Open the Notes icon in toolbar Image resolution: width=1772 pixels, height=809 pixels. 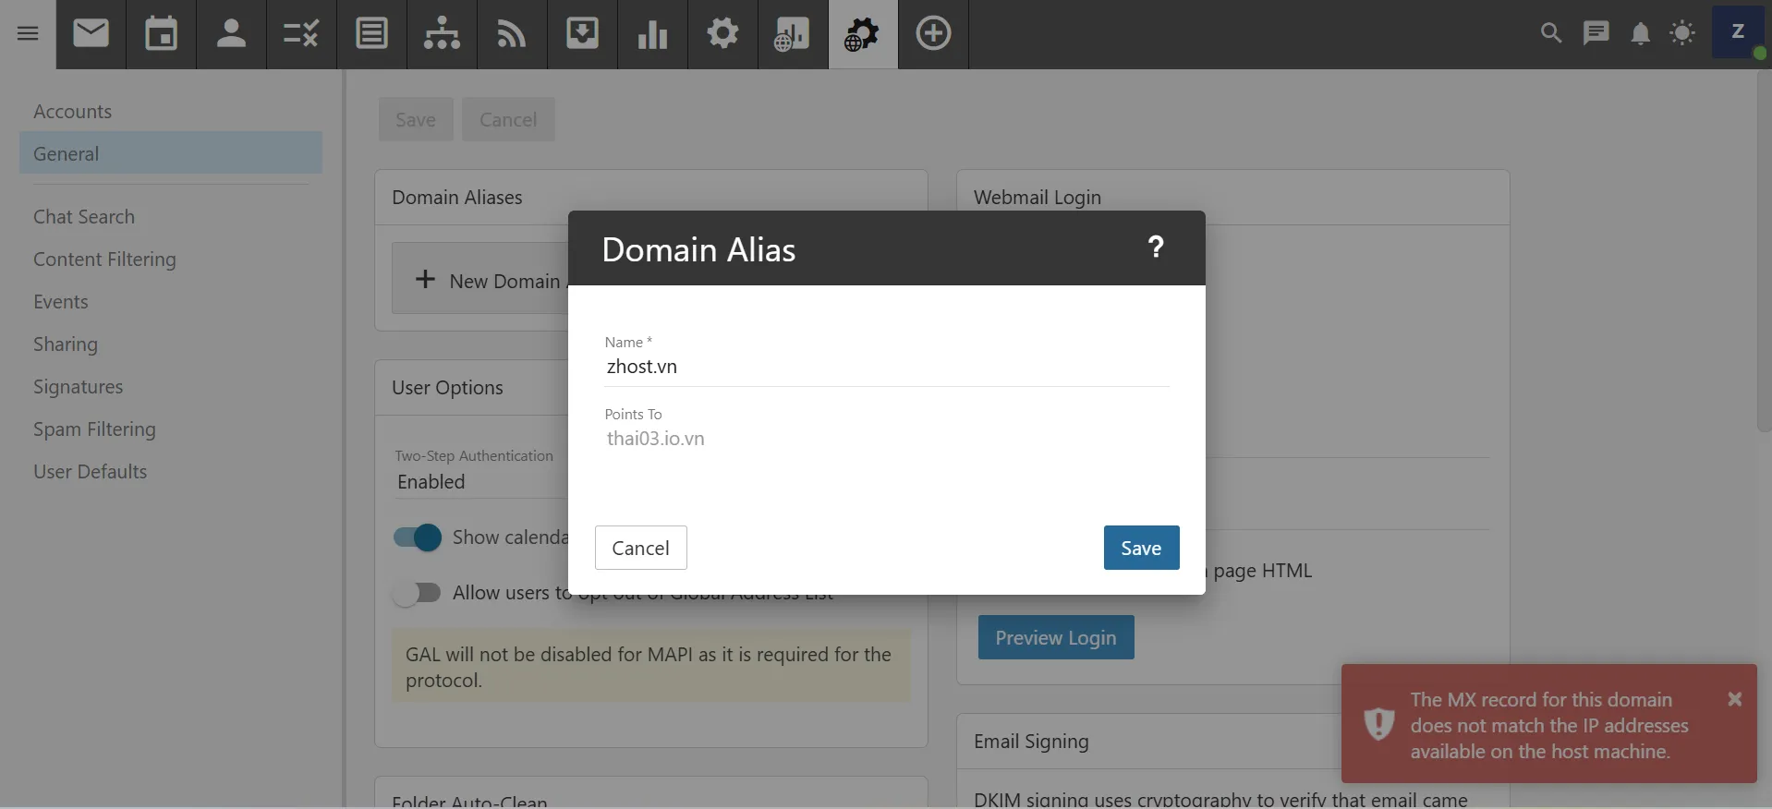coord(371,34)
